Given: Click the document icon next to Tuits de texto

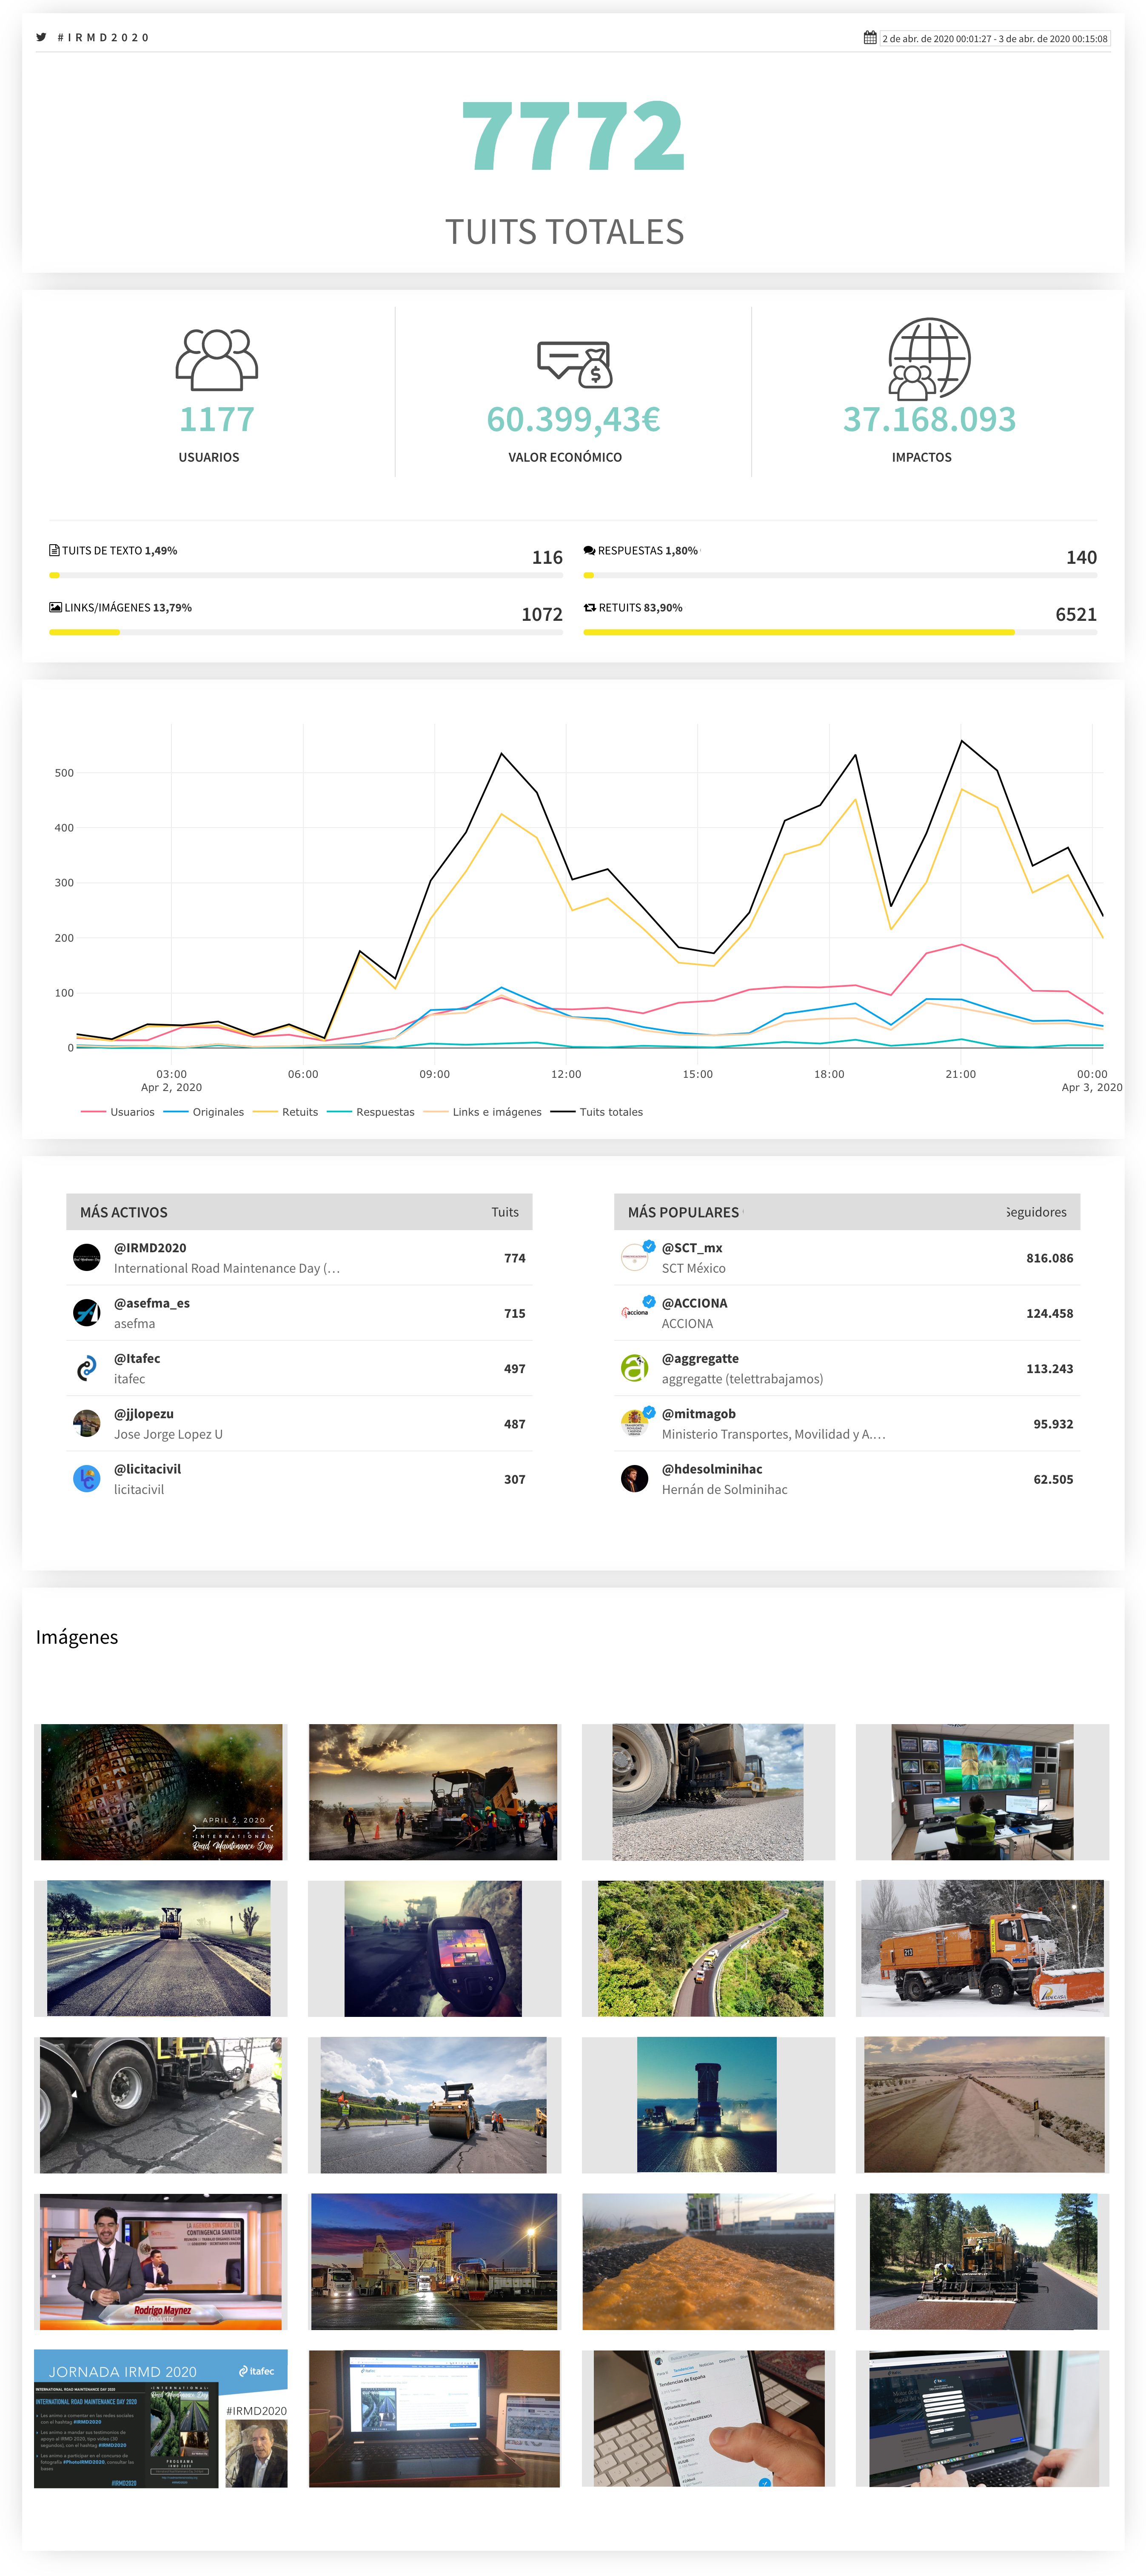Looking at the screenshot, I should point(54,551).
